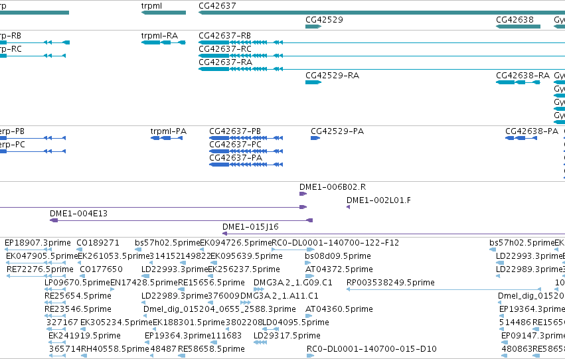Select the CG42637-PB protein label
This screenshot has width=565, height=359.
click(235, 131)
